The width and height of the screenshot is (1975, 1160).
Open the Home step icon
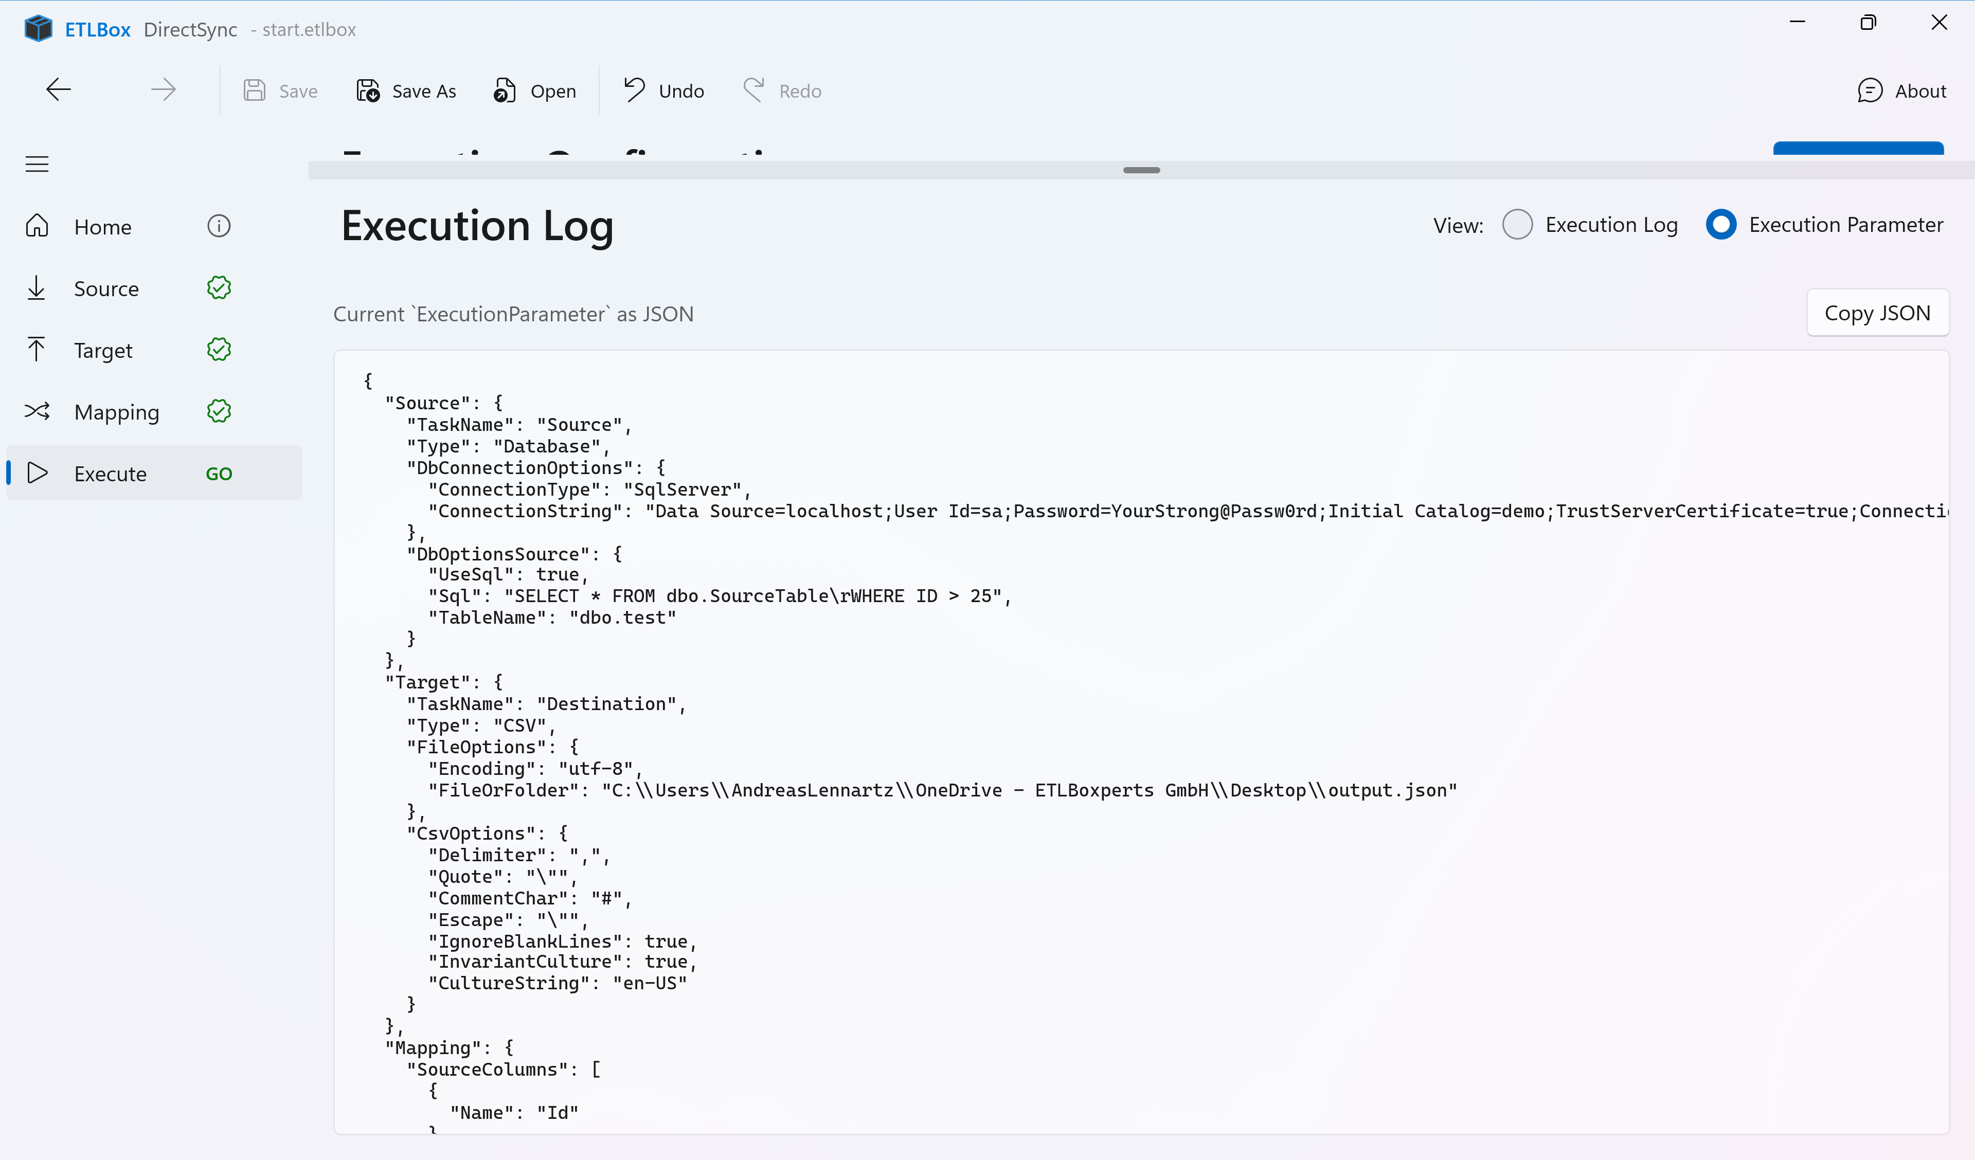pos(37,226)
